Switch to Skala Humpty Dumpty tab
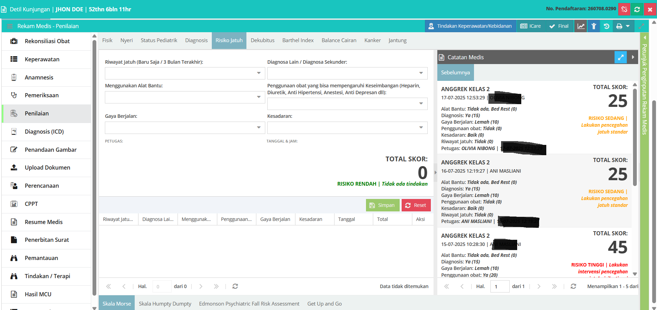Screen dimensions: 657x310 [x=165, y=303]
